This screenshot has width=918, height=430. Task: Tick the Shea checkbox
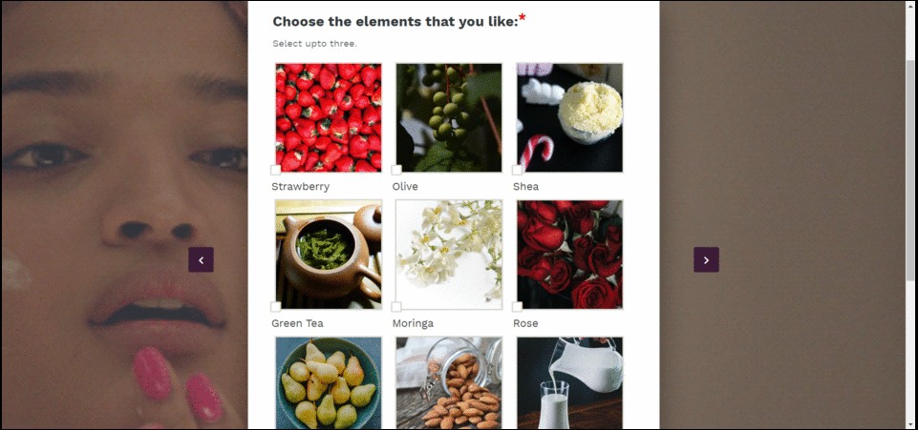tap(517, 170)
